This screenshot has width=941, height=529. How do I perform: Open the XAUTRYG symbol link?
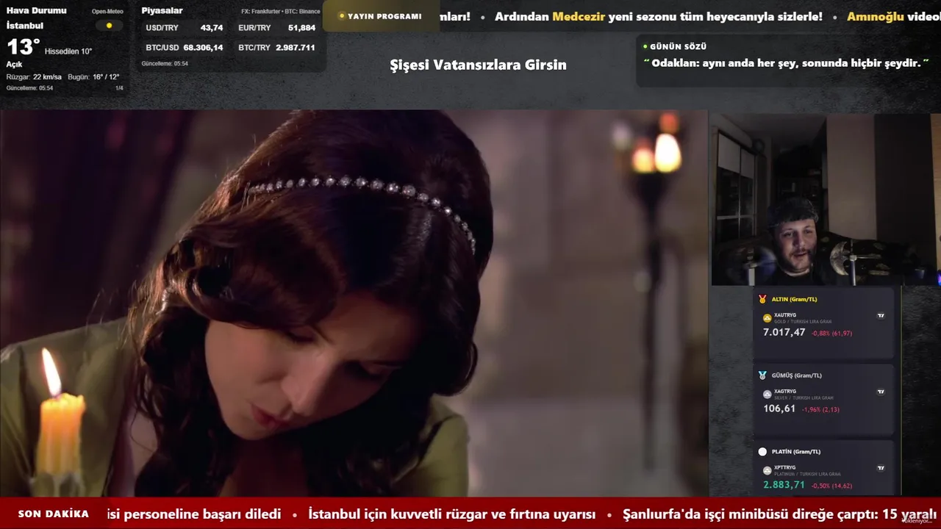tap(785, 315)
